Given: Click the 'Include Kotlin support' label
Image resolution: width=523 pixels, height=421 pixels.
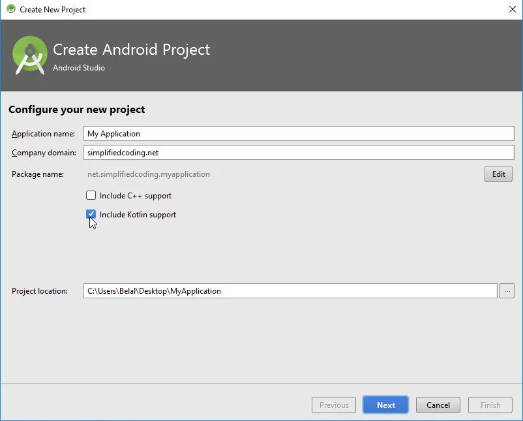Looking at the screenshot, I should 138,215.
